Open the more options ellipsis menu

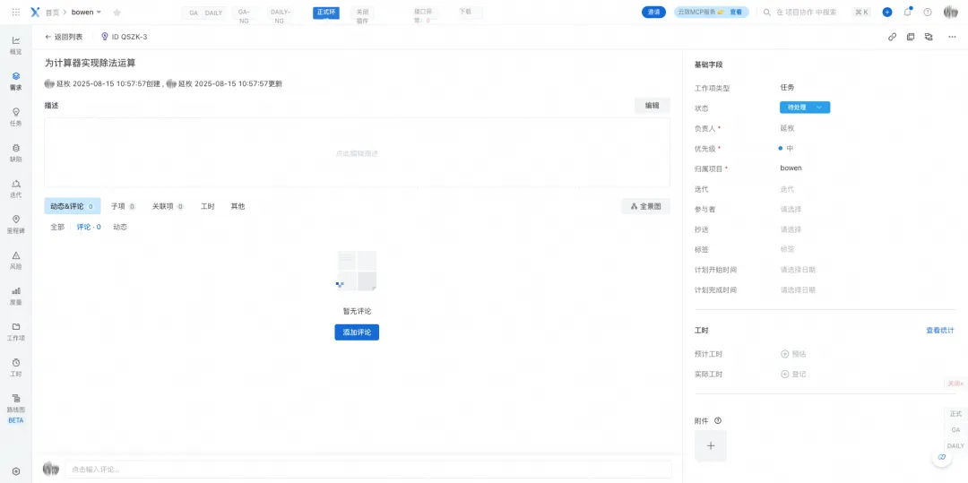click(952, 37)
